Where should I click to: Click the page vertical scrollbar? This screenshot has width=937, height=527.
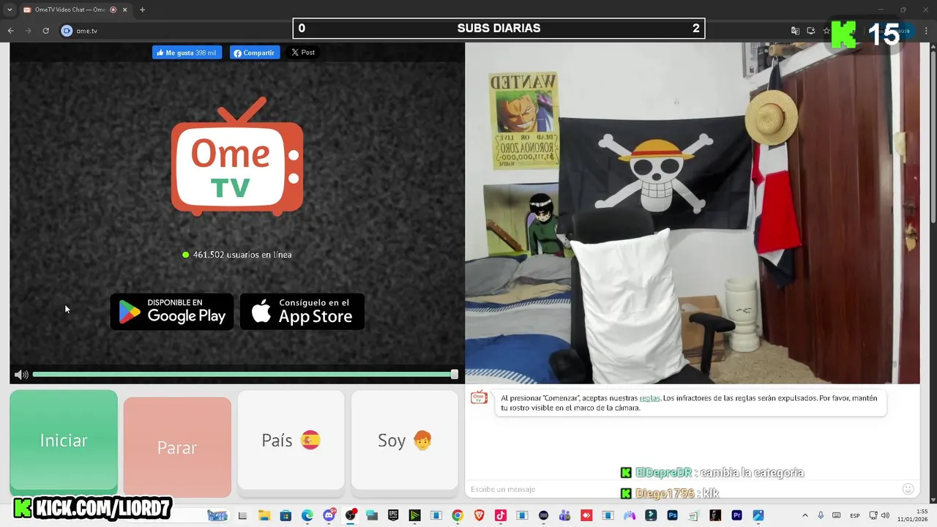pyautogui.click(x=933, y=135)
